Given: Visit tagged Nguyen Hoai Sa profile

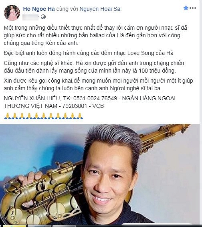Looking at the screenshot, I should 100,9.
